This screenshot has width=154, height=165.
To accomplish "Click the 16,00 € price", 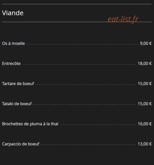I will pyautogui.click(x=145, y=124).
